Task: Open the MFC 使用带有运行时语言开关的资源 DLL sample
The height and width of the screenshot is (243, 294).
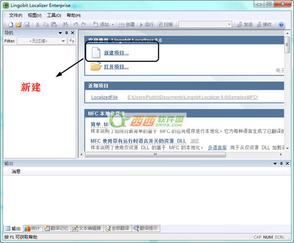Action: tap(138, 141)
